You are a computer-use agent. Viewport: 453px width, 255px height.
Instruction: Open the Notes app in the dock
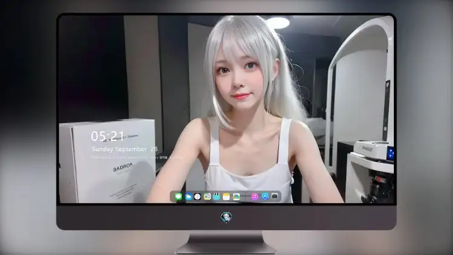coord(226,197)
